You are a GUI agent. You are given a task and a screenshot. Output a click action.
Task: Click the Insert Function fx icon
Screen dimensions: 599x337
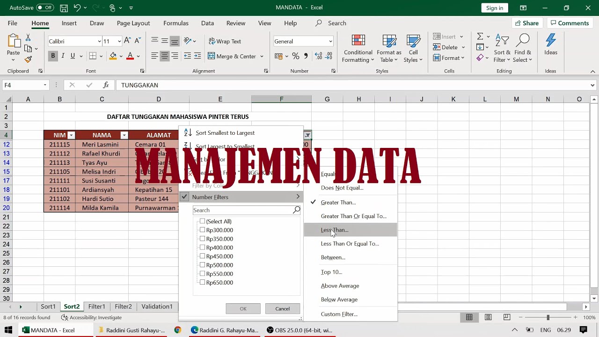coord(106,85)
